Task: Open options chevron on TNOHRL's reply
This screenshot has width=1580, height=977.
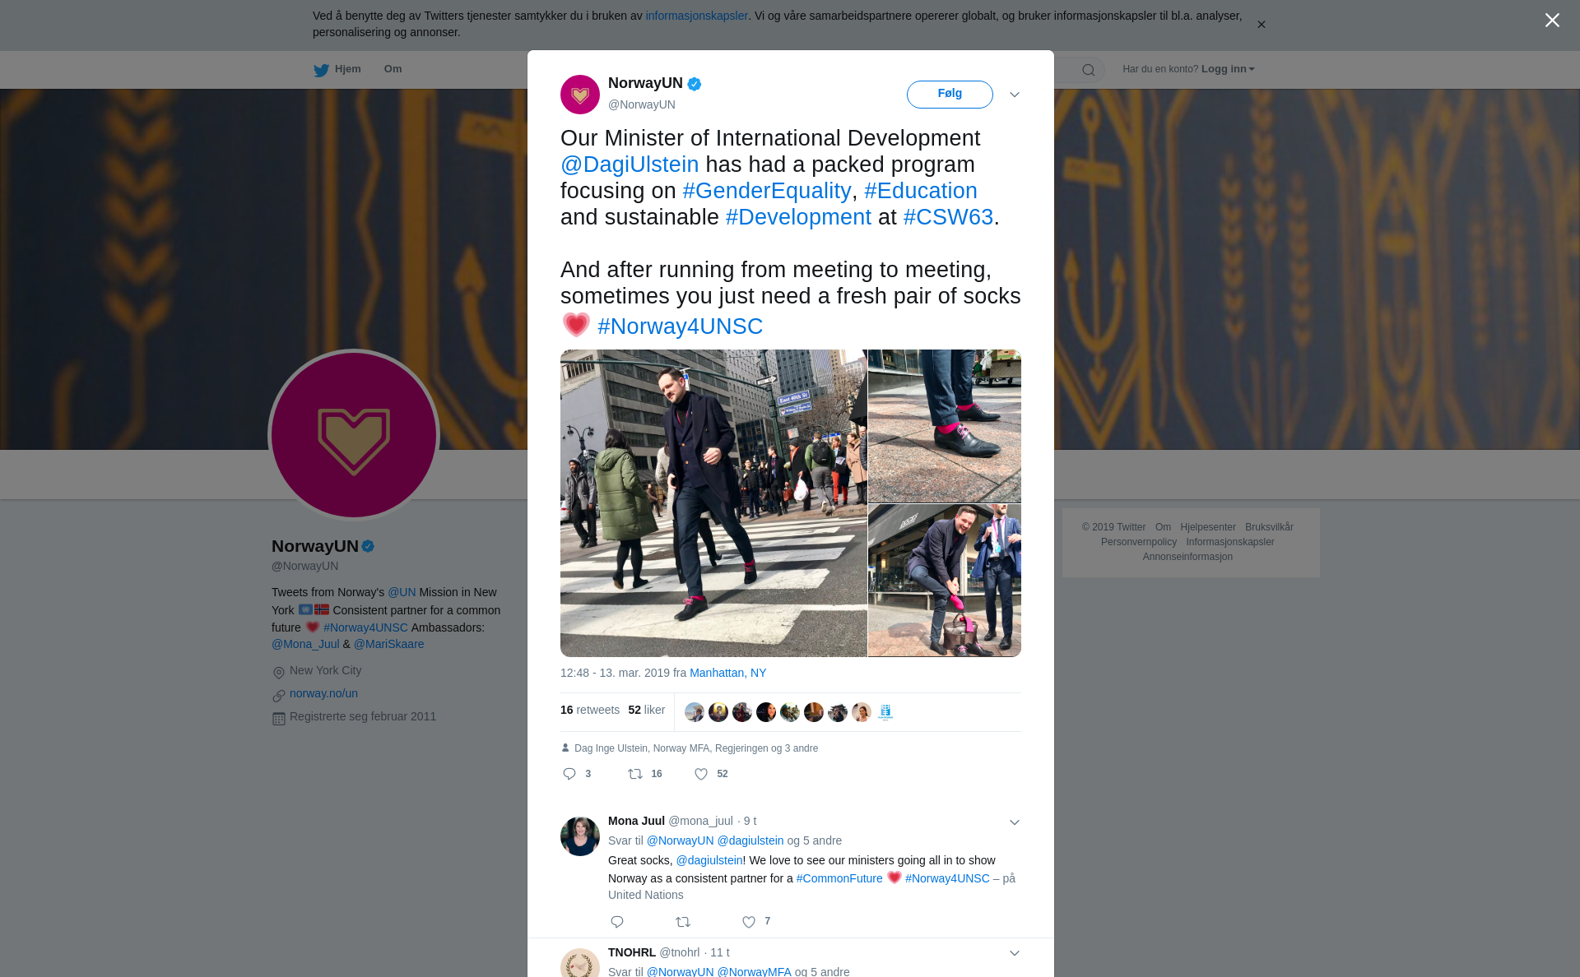Action: (1015, 953)
